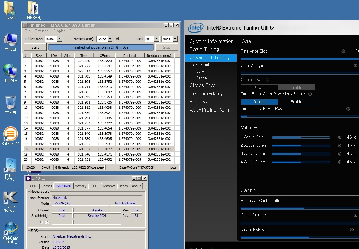
Task: Adjust the Processor Cache Ratio slider
Action: pos(300,208)
